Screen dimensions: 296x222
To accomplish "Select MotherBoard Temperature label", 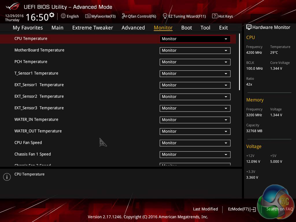I will (x=39, y=50).
